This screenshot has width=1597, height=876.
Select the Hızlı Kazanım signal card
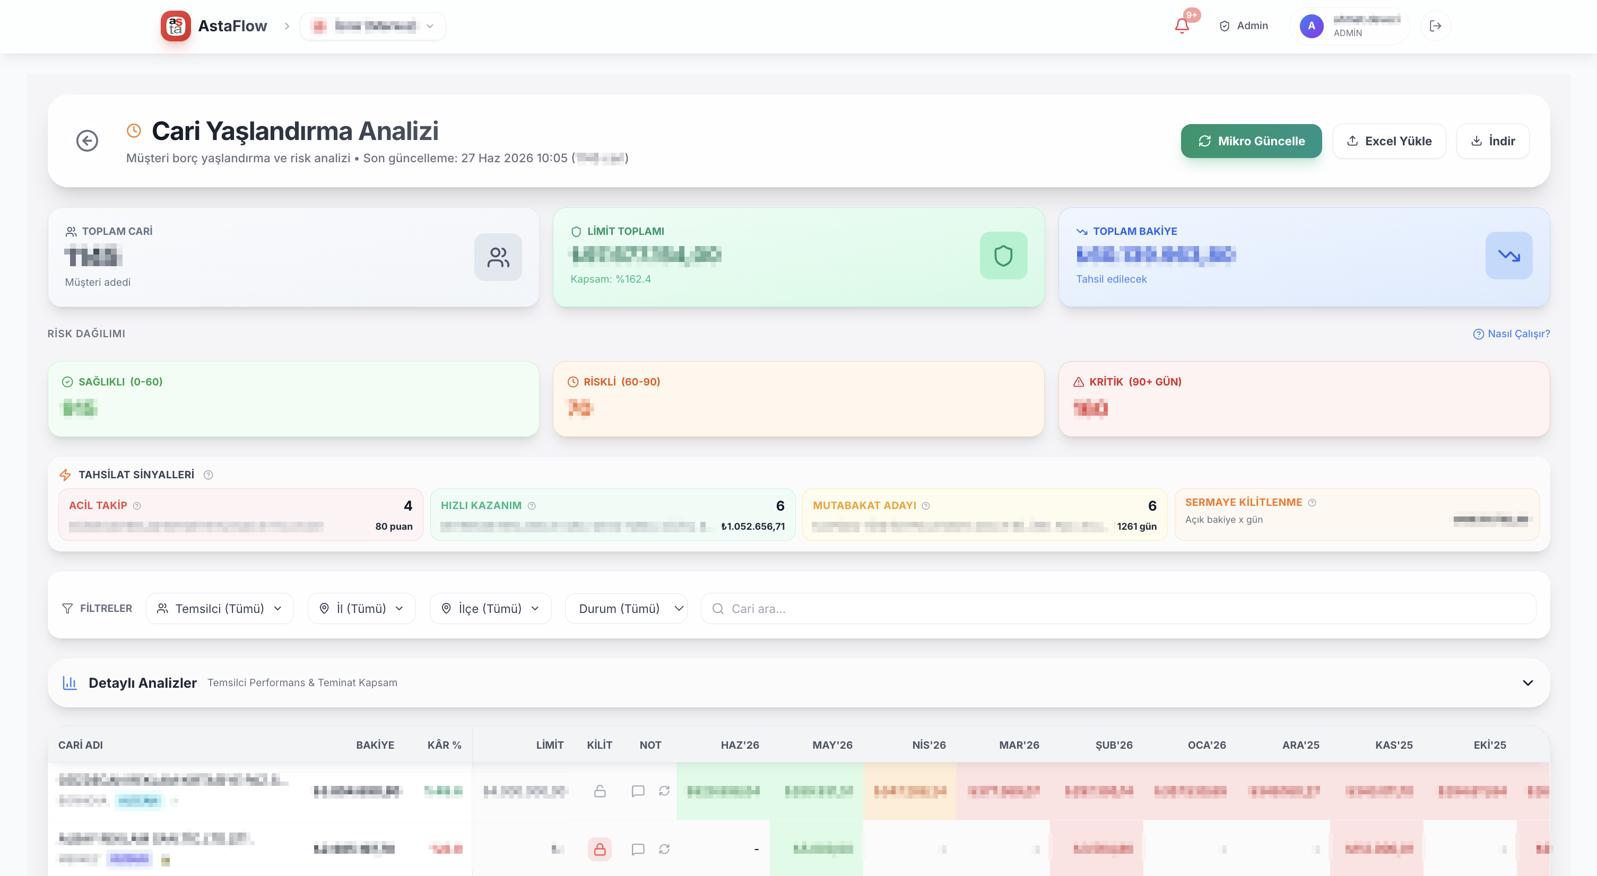tap(612, 514)
